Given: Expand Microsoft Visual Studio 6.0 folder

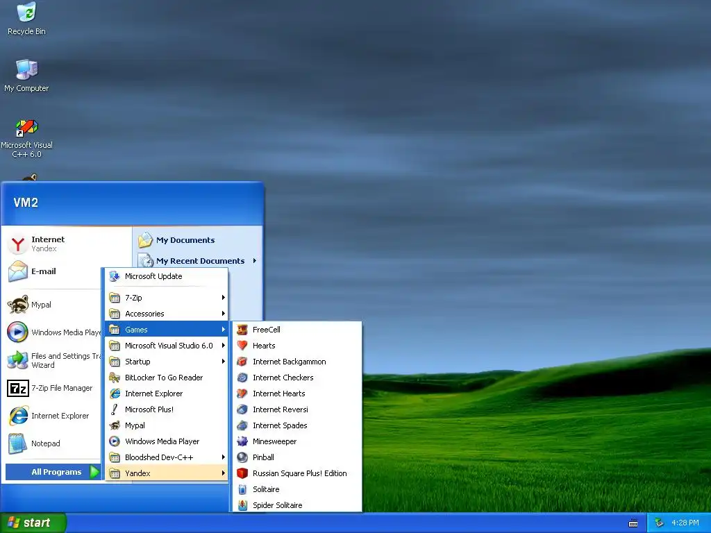Looking at the screenshot, I should coord(167,346).
